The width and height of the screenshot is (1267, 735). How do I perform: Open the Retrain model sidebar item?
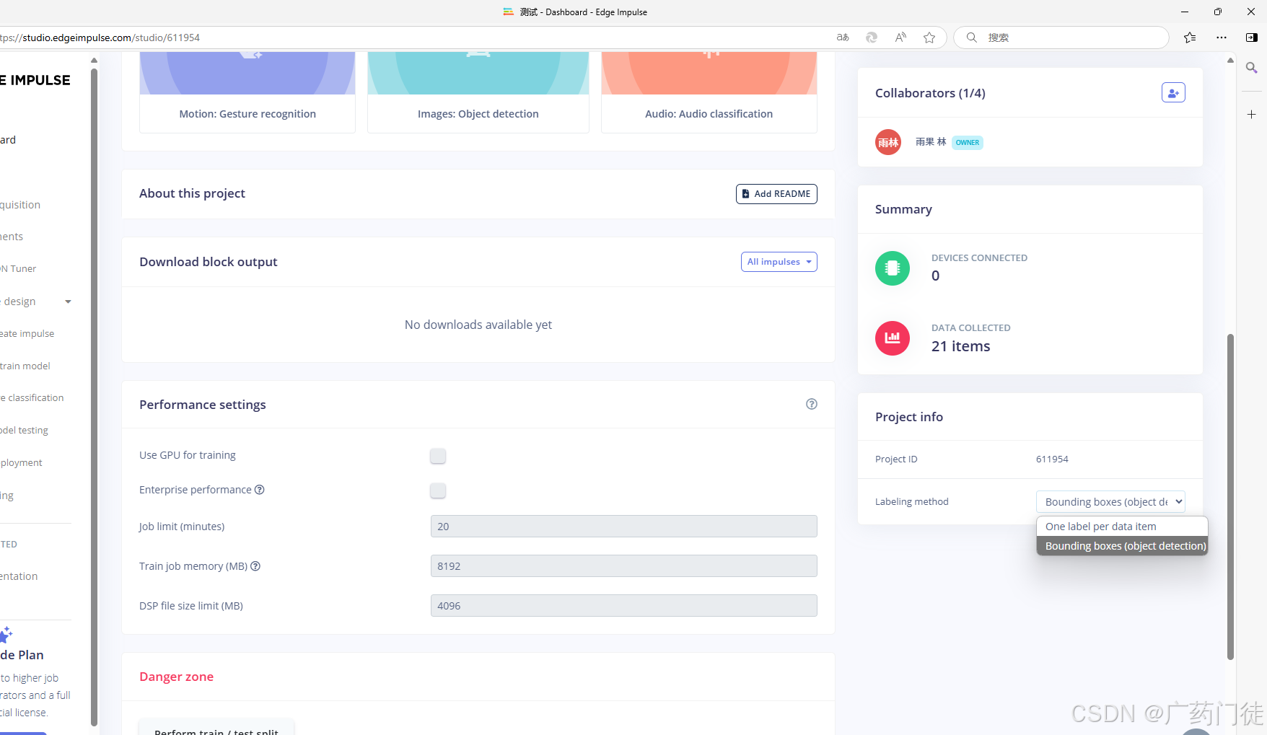coord(25,366)
